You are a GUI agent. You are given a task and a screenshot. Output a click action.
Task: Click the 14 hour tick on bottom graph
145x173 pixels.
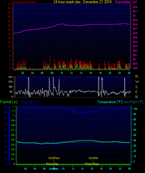click(82, 169)
